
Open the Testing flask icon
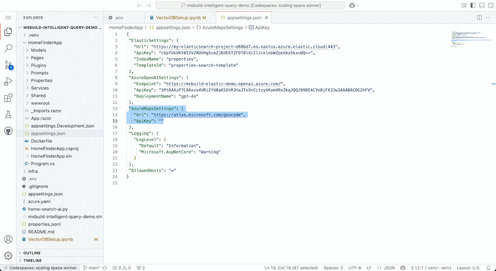8,115
